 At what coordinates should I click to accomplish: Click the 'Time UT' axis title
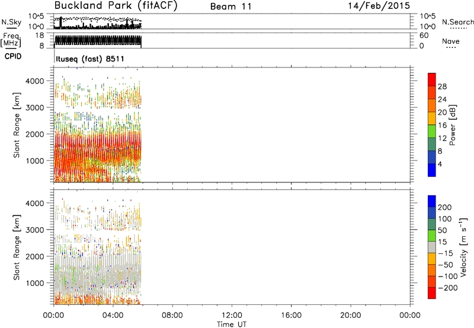click(x=232, y=324)
